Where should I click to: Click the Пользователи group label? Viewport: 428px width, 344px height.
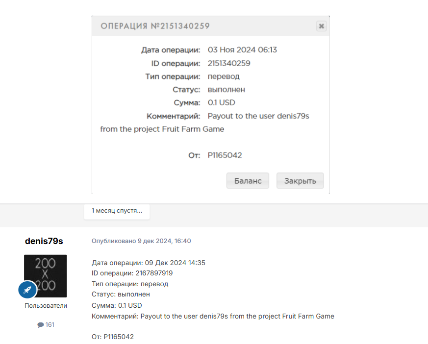(x=46, y=306)
